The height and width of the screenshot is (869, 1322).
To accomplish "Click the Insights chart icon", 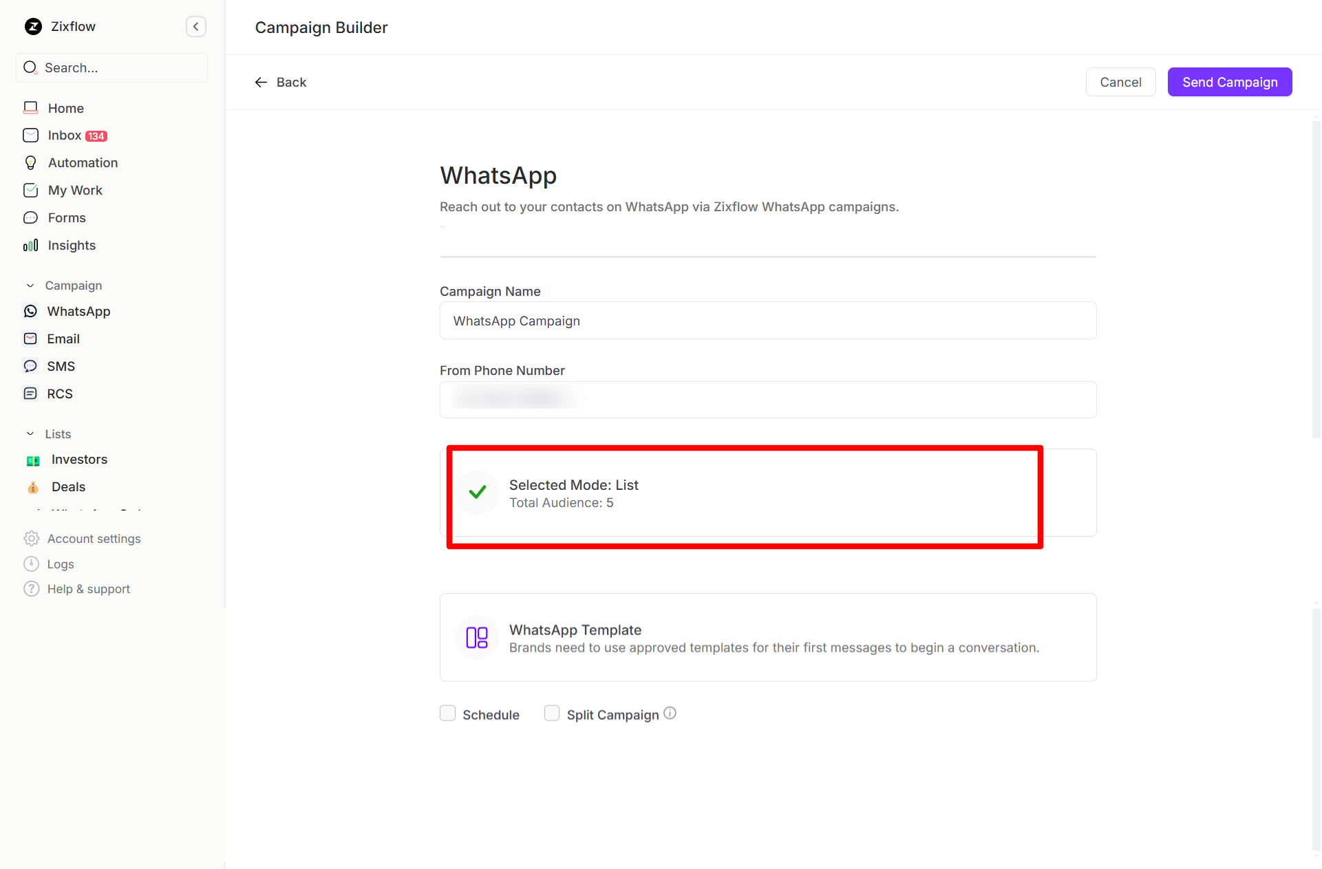I will tap(30, 245).
